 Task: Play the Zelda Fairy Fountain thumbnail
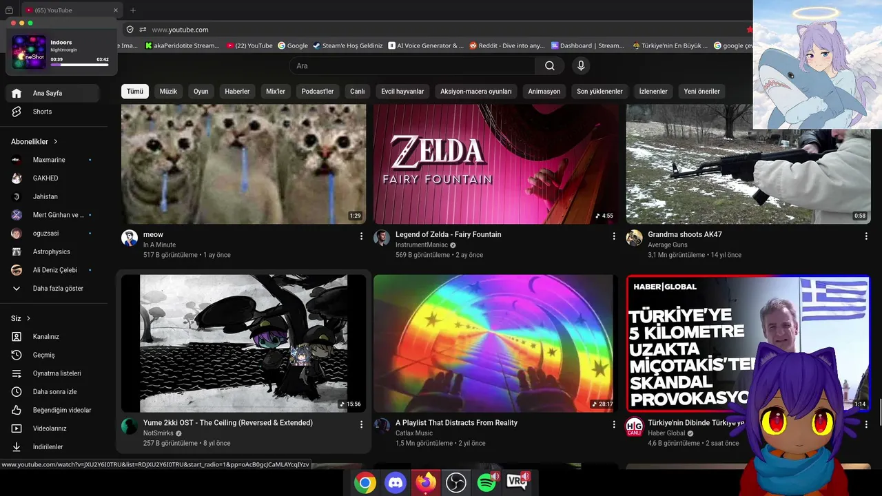(x=495, y=164)
